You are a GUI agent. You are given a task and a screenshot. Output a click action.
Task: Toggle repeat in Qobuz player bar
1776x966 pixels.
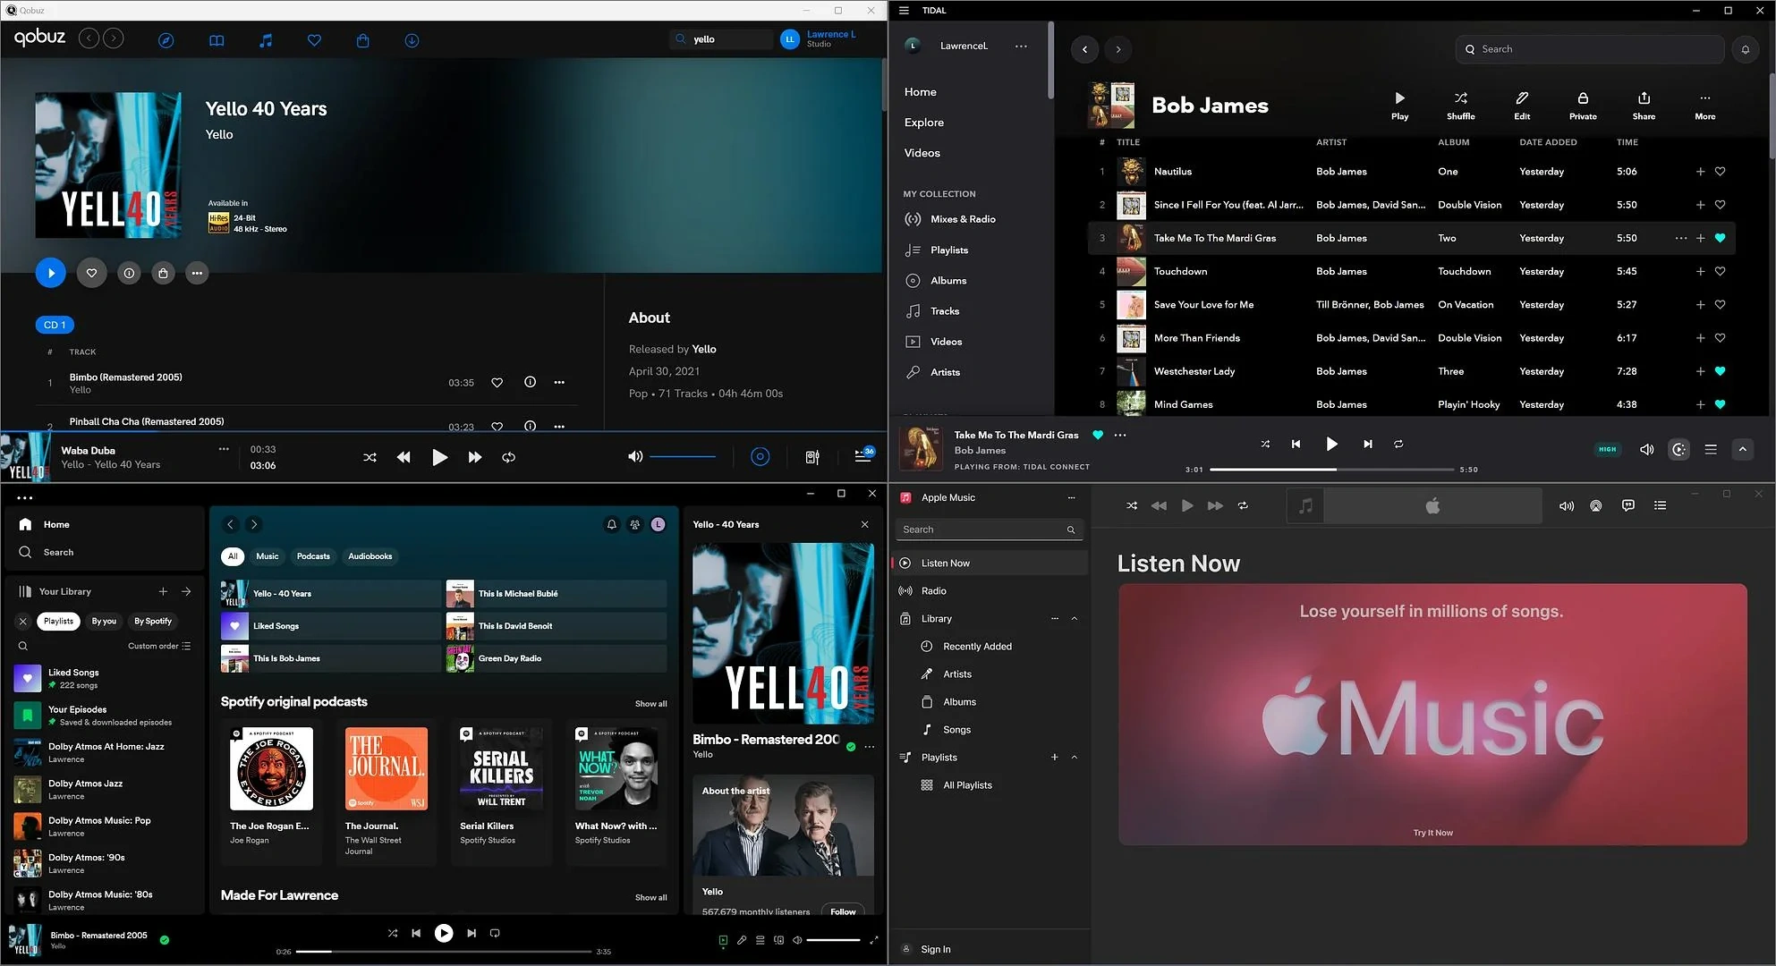508,457
